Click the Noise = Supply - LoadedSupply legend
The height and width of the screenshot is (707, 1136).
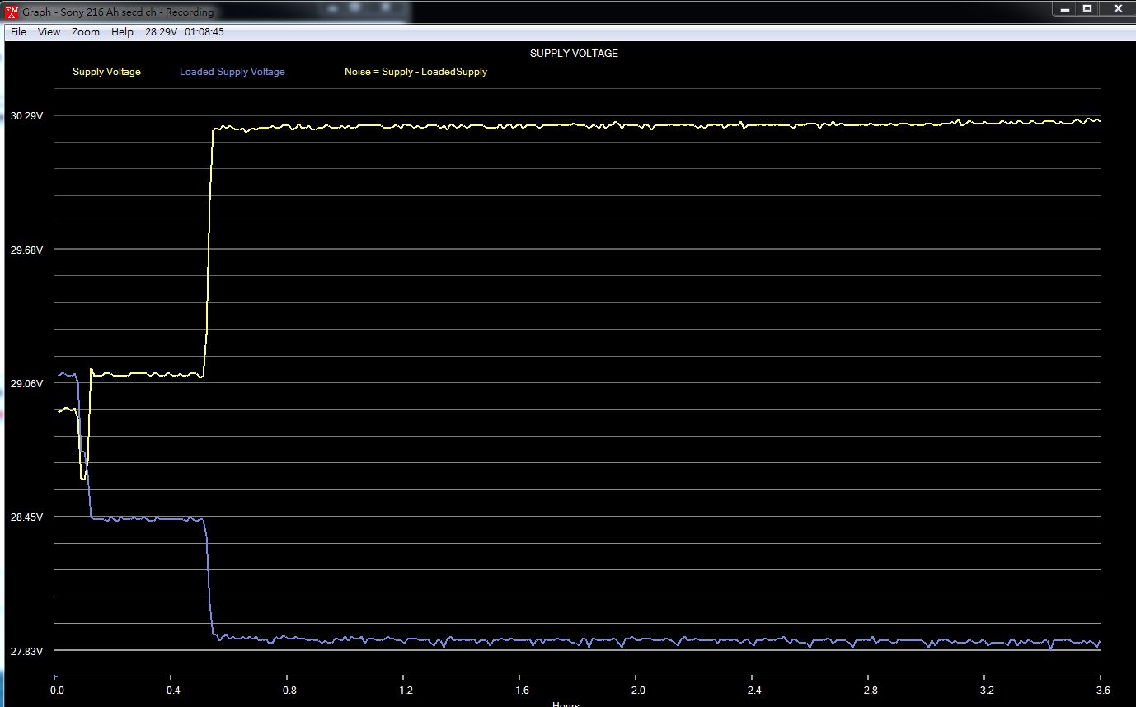[x=415, y=72]
